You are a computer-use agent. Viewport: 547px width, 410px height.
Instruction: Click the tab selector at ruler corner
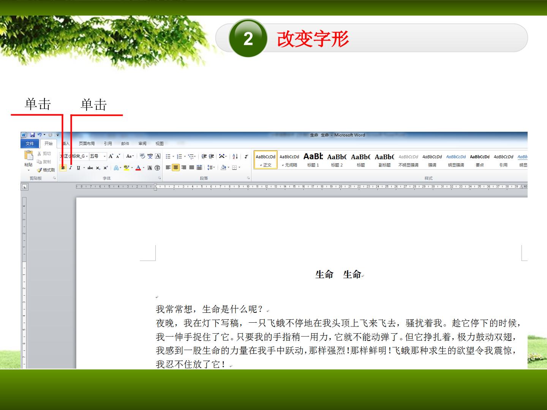24,186
